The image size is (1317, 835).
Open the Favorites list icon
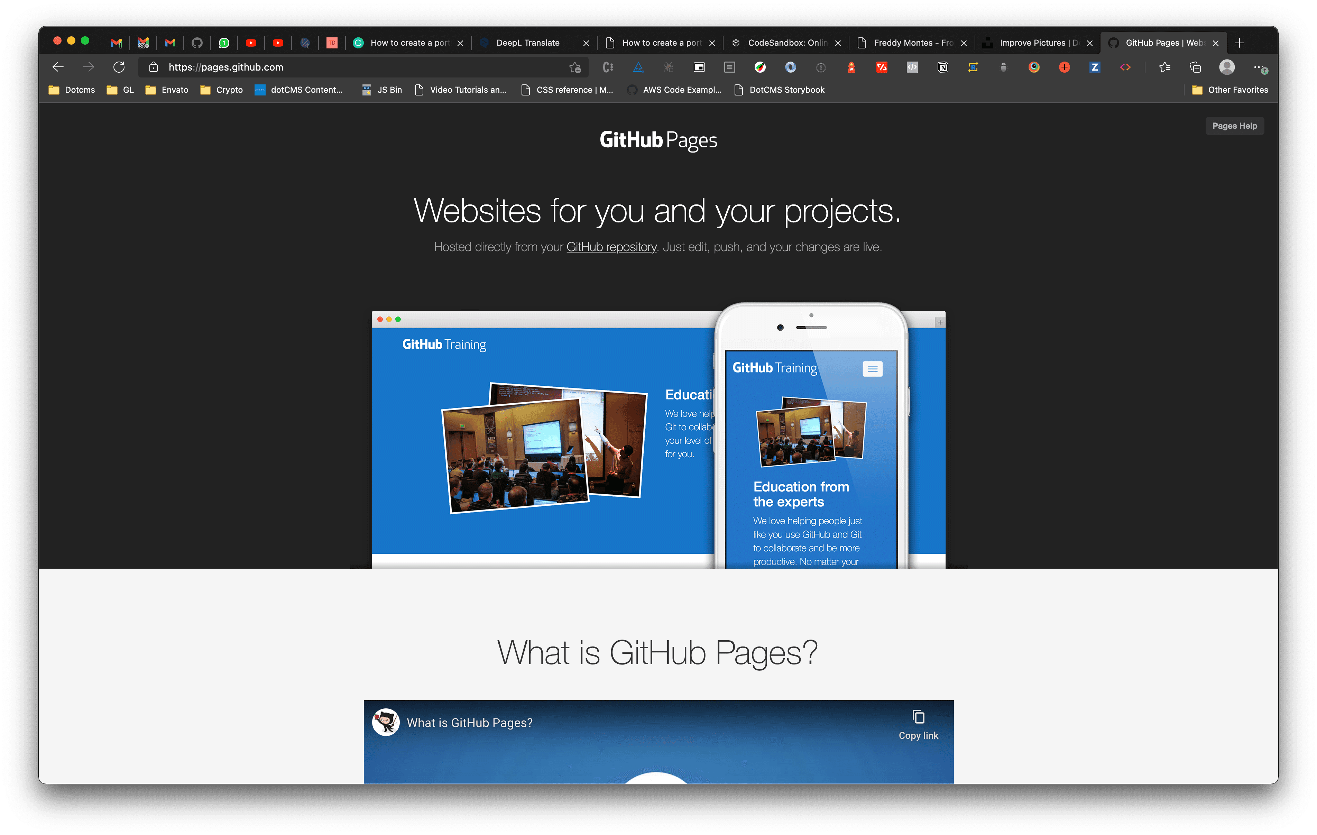(x=1164, y=67)
